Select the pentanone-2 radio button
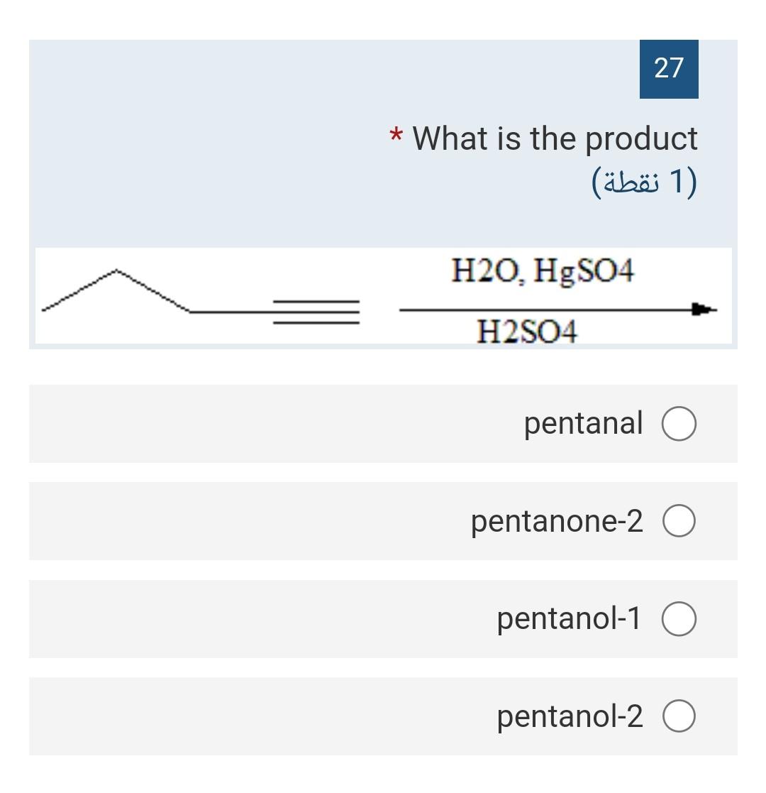The height and width of the screenshot is (793, 766). click(x=679, y=521)
